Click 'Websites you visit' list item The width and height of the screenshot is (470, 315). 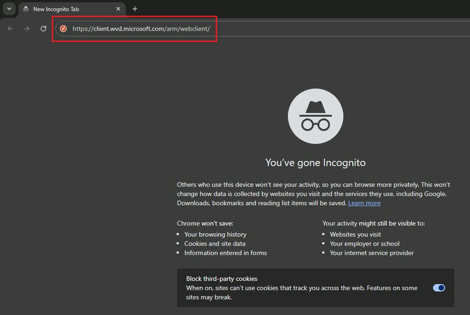pyautogui.click(x=355, y=234)
